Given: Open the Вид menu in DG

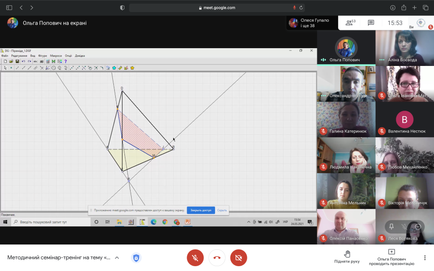Looking at the screenshot, I should 33,56.
